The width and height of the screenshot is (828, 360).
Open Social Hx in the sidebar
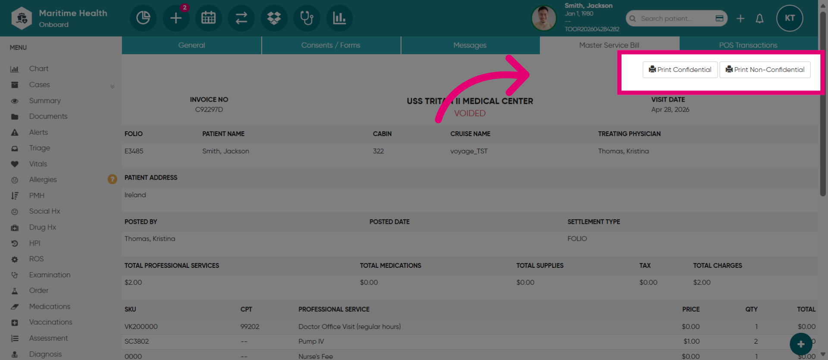pyautogui.click(x=44, y=211)
